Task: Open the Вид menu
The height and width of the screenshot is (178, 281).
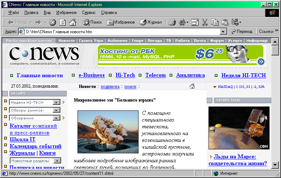Action: pyautogui.click(x=47, y=13)
